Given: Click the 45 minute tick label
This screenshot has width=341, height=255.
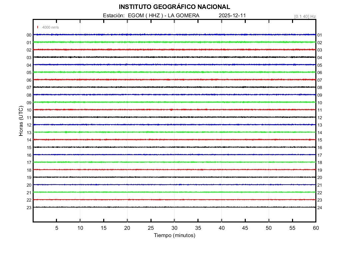Looking at the screenshot, I should pos(245,228).
